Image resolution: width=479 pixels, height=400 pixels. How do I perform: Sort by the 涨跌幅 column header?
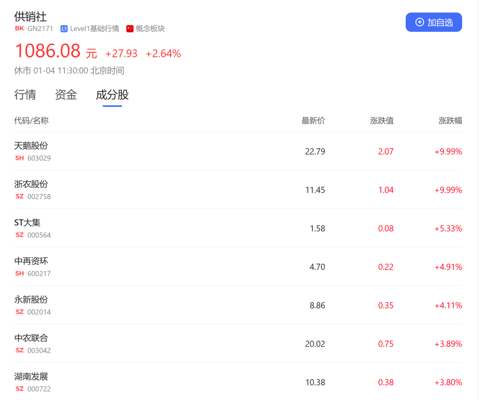[450, 121]
